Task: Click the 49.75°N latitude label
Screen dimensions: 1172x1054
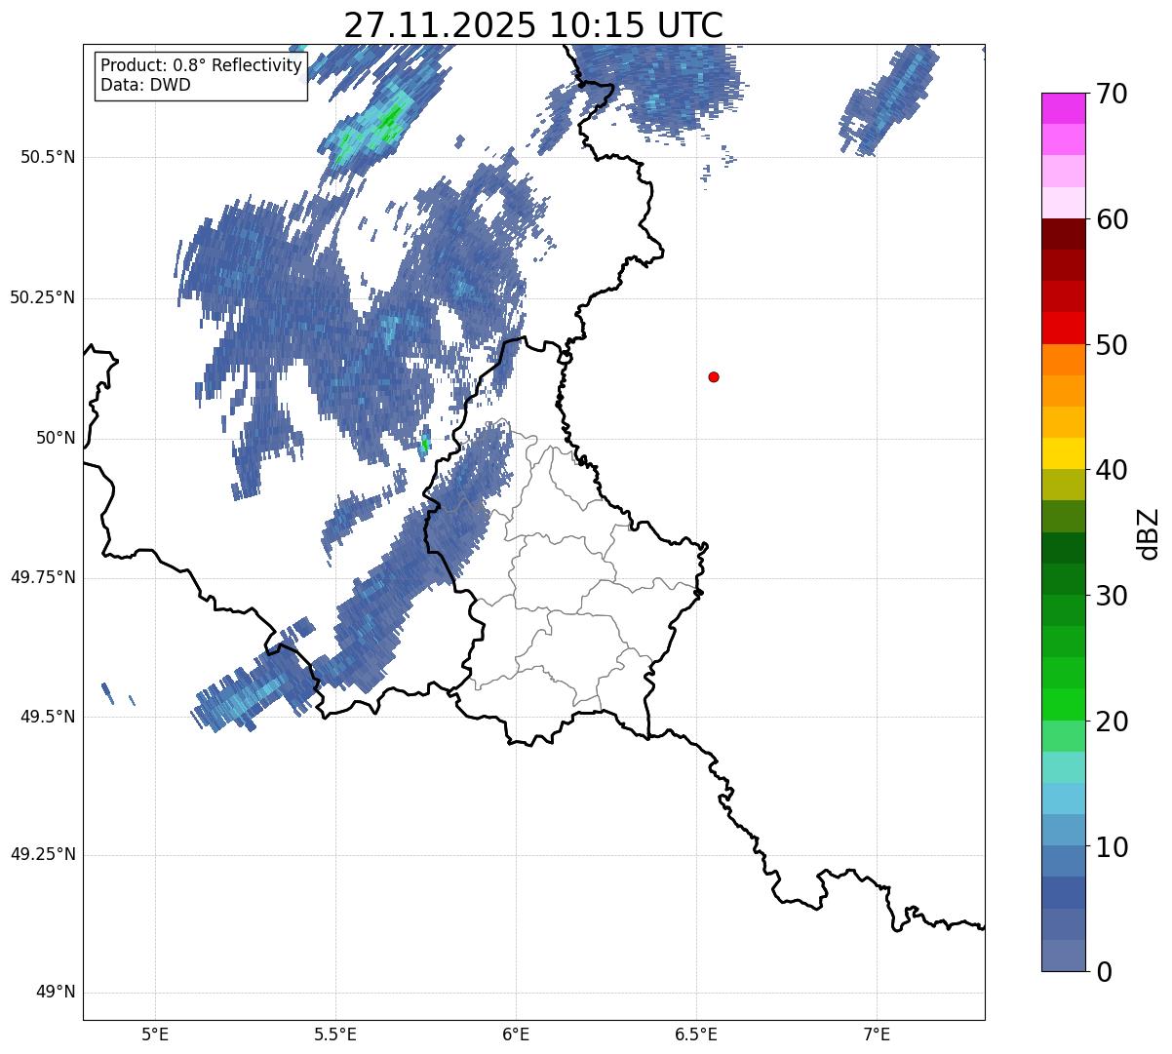Action: click(42, 577)
